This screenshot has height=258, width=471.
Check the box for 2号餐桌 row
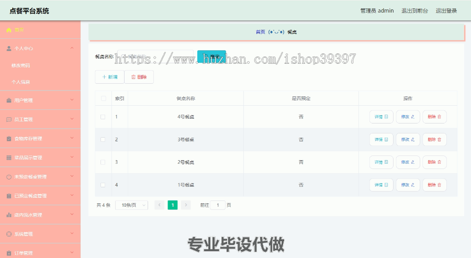click(103, 162)
